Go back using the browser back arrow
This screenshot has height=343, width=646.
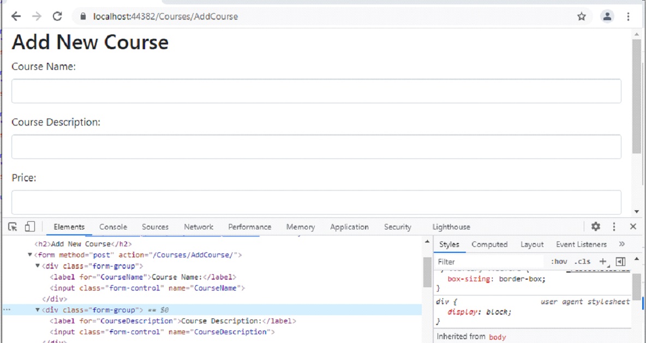tap(16, 16)
